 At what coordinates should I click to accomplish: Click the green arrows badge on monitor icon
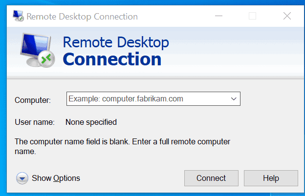(46, 59)
